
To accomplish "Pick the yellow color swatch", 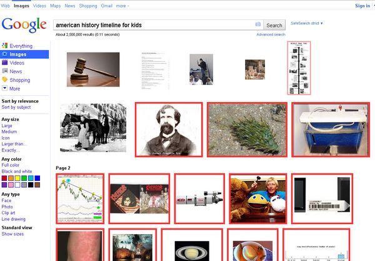I will tap(17, 178).
